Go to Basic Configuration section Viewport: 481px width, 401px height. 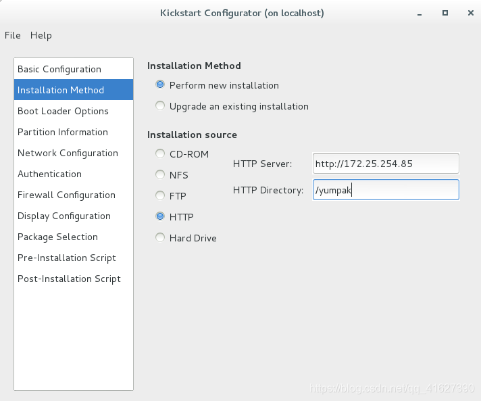click(74, 69)
